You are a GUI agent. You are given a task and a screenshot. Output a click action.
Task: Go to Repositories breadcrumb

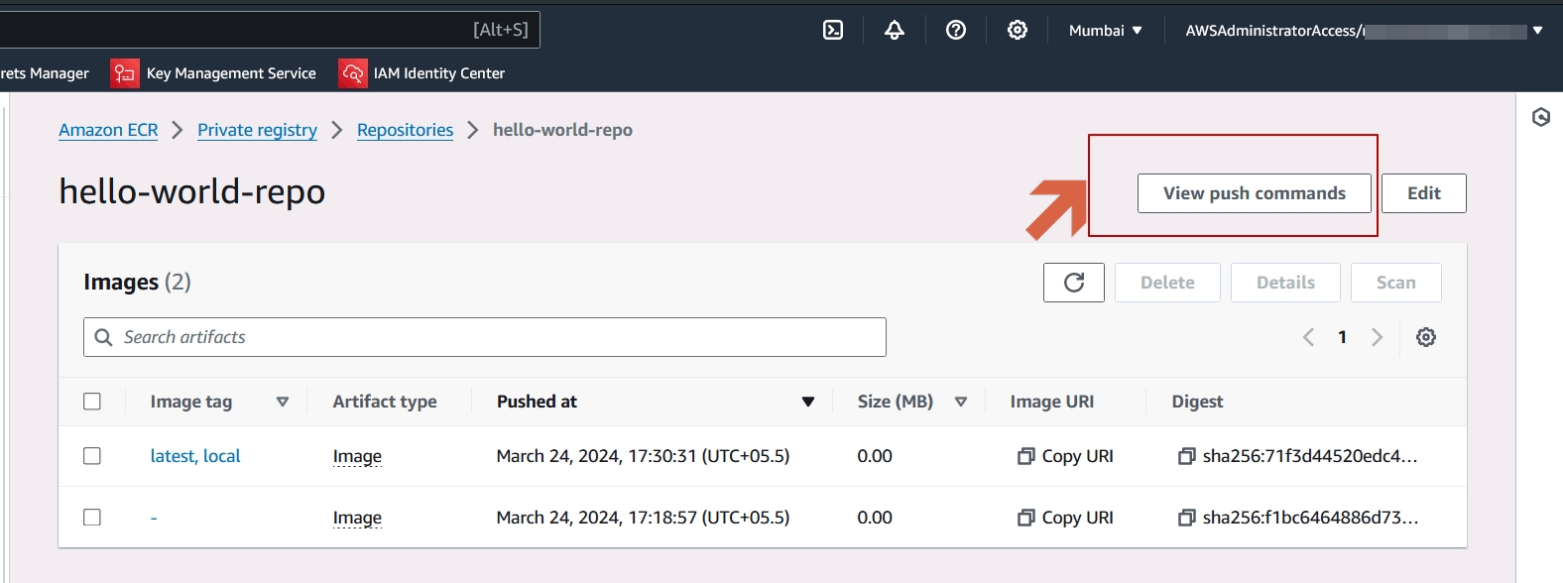tap(405, 130)
